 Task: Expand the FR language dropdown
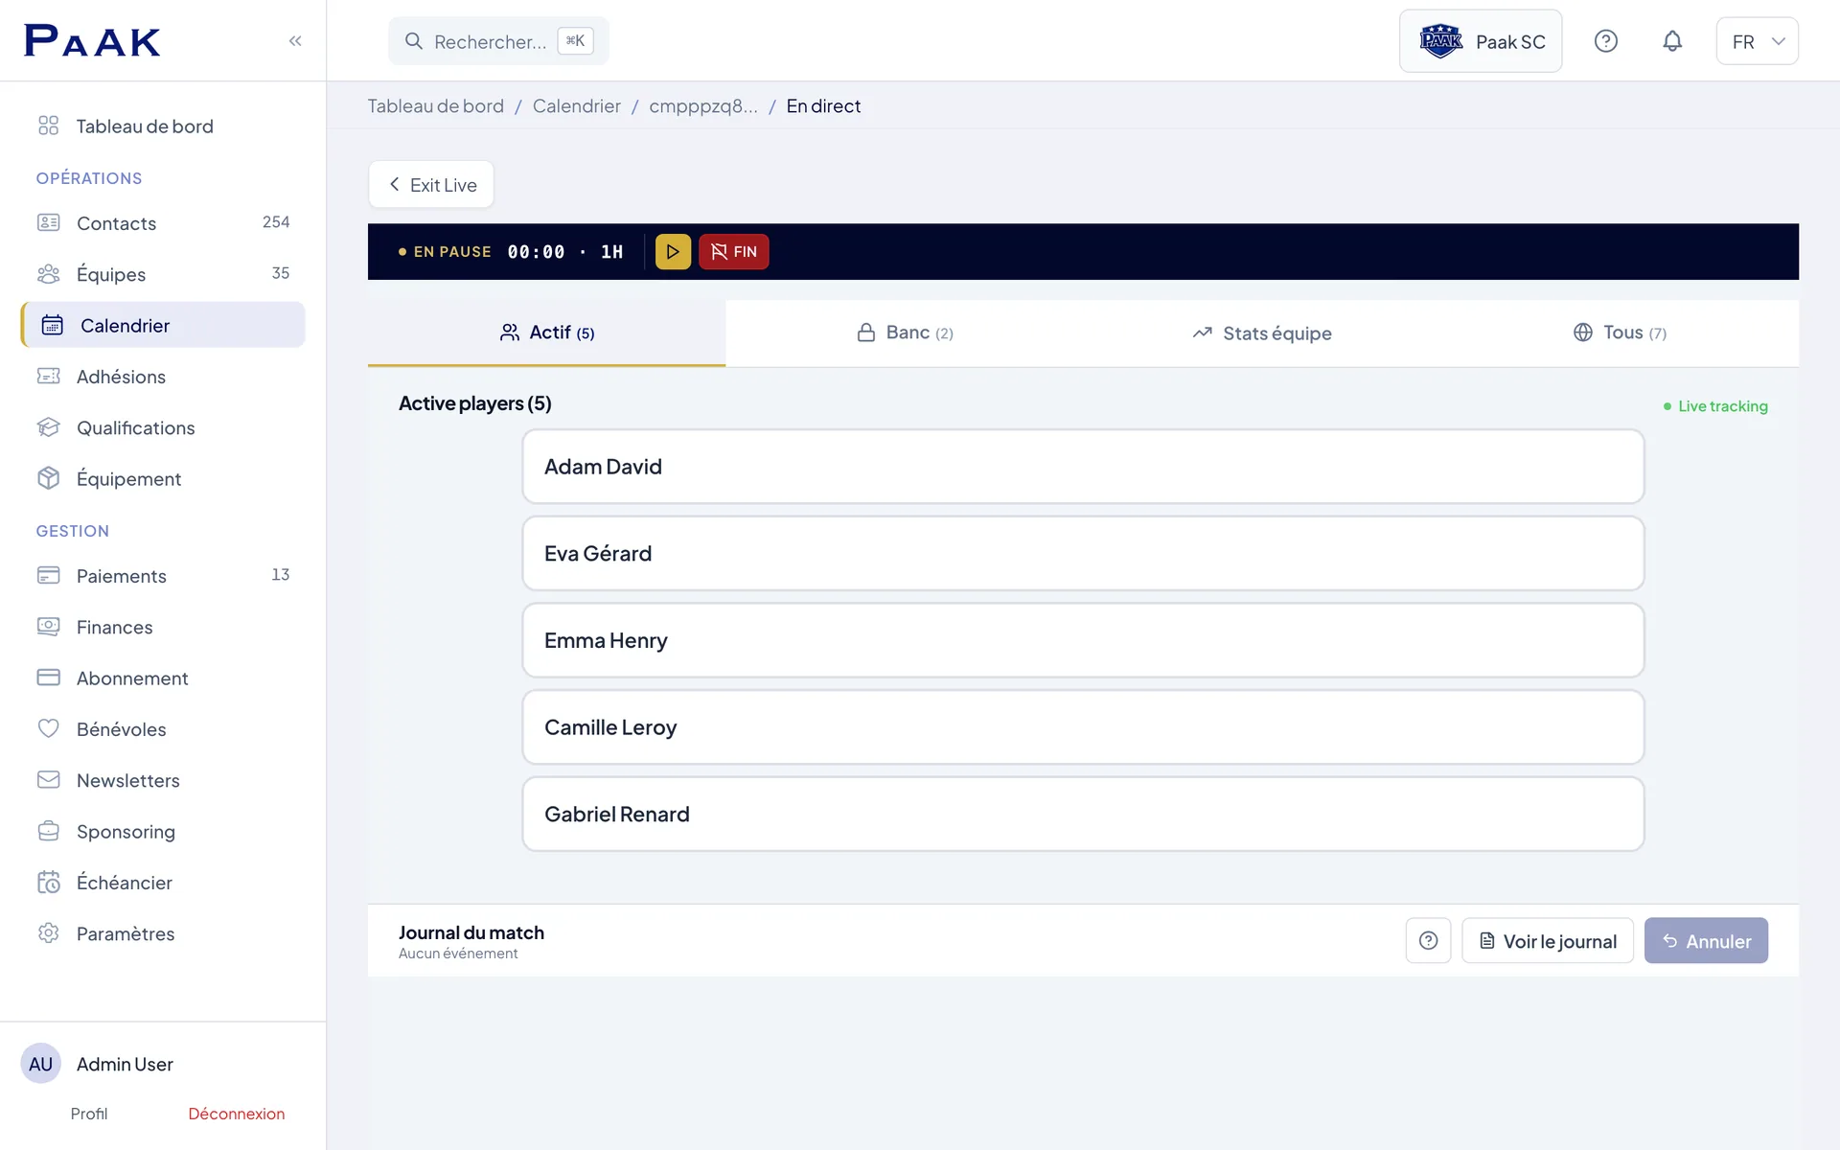point(1757,41)
